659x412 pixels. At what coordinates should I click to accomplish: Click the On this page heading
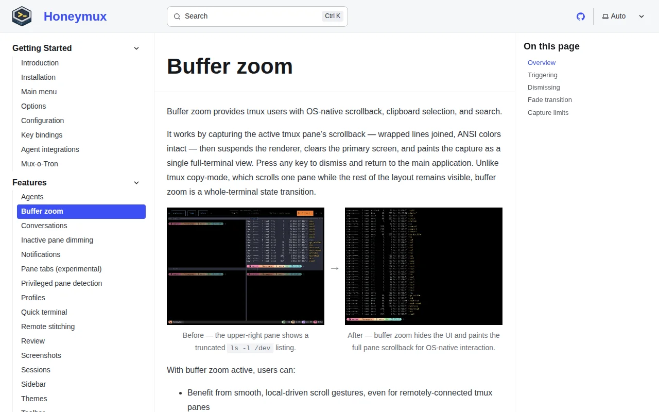pyautogui.click(x=551, y=46)
